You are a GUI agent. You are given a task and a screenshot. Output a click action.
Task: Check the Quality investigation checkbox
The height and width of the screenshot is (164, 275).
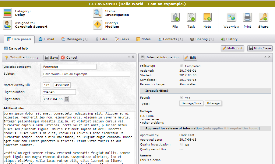click(x=182, y=145)
